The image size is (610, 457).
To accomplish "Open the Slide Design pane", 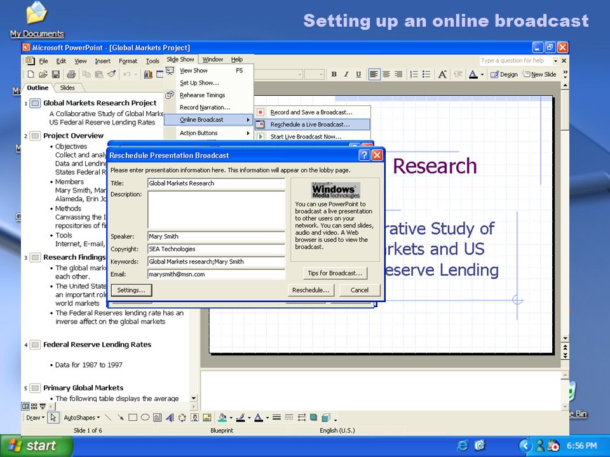I will click(x=503, y=74).
